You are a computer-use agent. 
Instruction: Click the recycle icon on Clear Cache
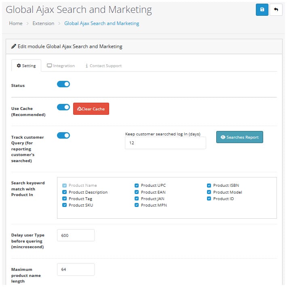(x=79, y=109)
